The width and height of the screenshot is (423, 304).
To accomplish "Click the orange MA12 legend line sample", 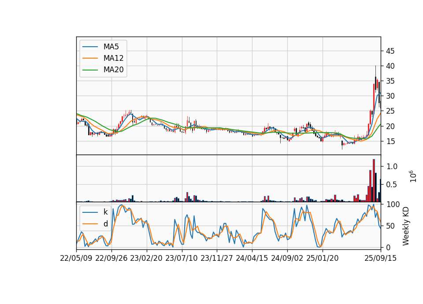I will tap(90, 58).
